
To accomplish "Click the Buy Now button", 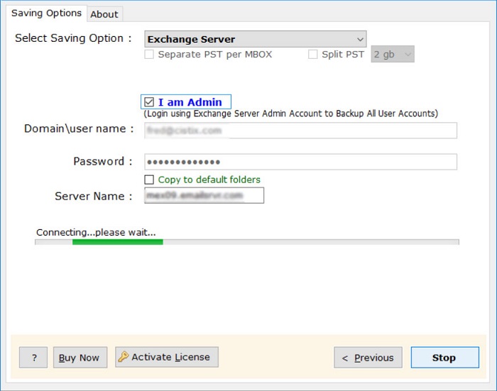I will (80, 358).
